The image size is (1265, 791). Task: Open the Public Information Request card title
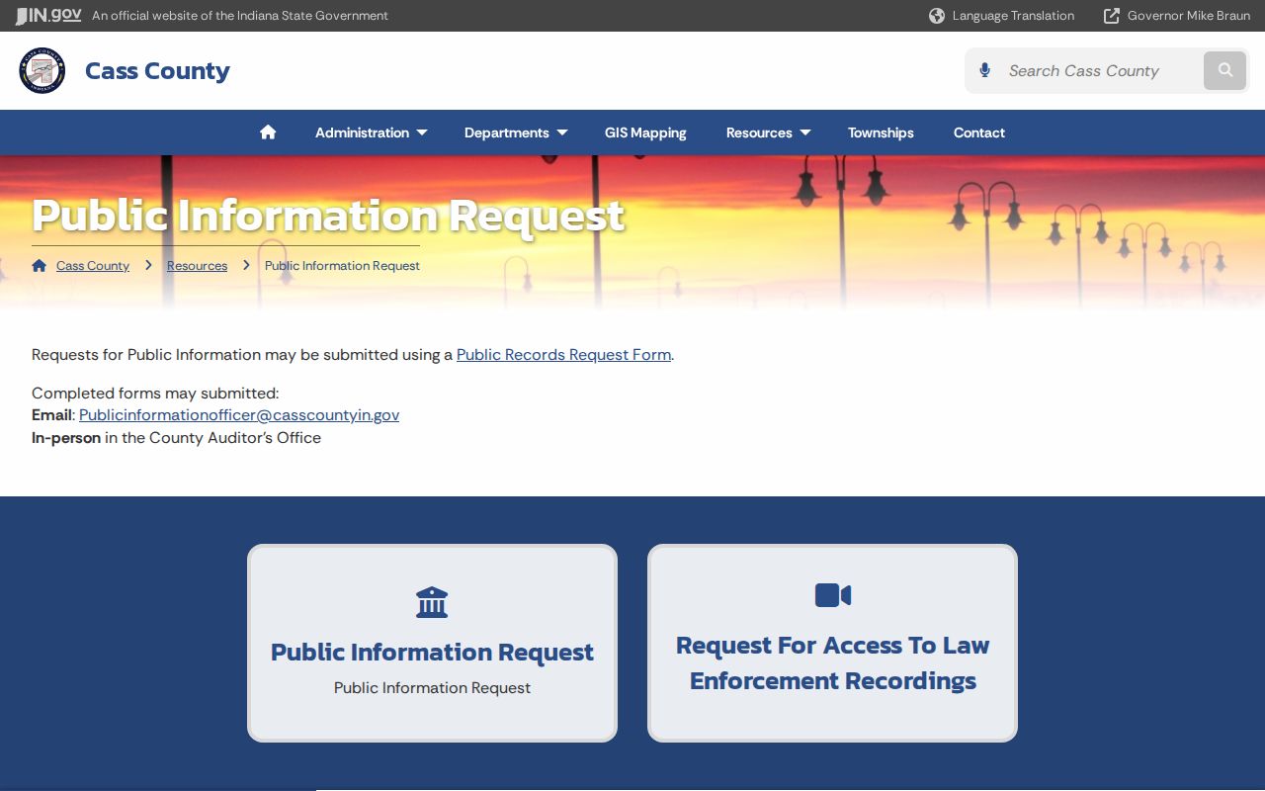[x=432, y=653]
